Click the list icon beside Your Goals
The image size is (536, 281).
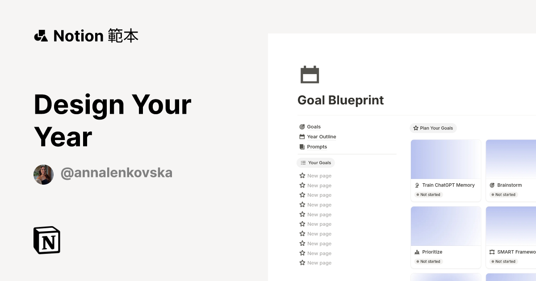point(303,162)
